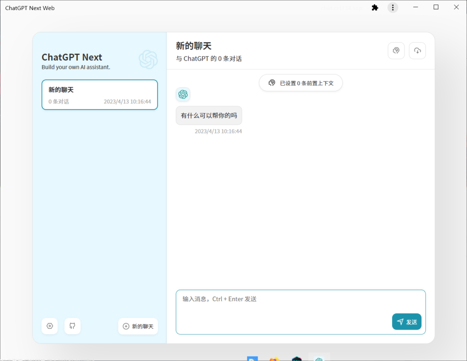Open the GitHub repository link icon
Screen dimensions: 467x361
click(x=72, y=326)
